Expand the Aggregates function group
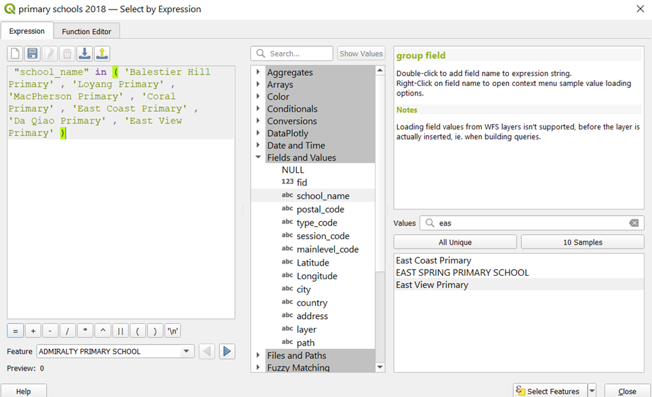The image size is (652, 397). (258, 72)
